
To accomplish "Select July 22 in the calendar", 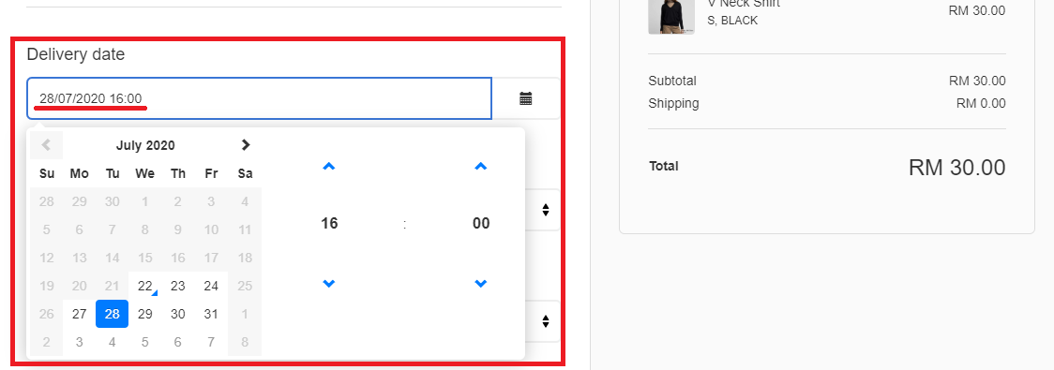I will pos(145,286).
